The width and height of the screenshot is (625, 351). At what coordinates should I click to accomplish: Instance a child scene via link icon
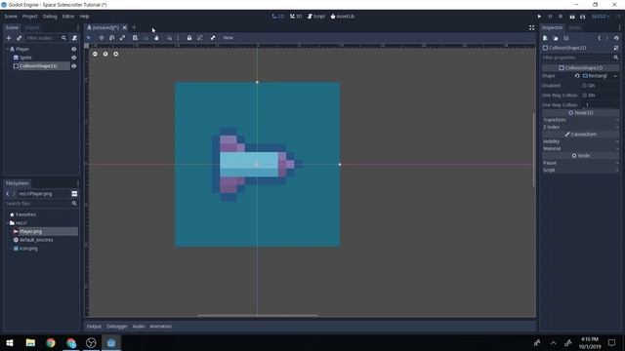click(19, 38)
